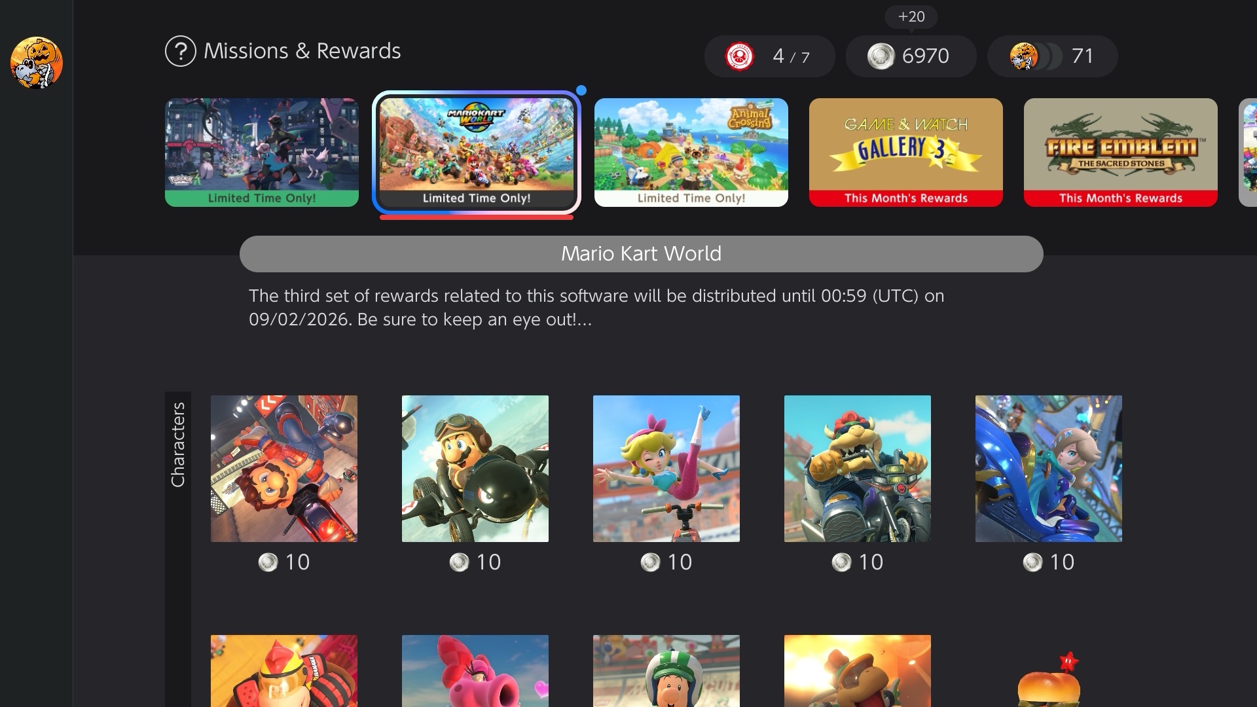Image resolution: width=1257 pixels, height=707 pixels.
Task: Select the Pokémon Limited Time Only banner
Action: coord(262,153)
